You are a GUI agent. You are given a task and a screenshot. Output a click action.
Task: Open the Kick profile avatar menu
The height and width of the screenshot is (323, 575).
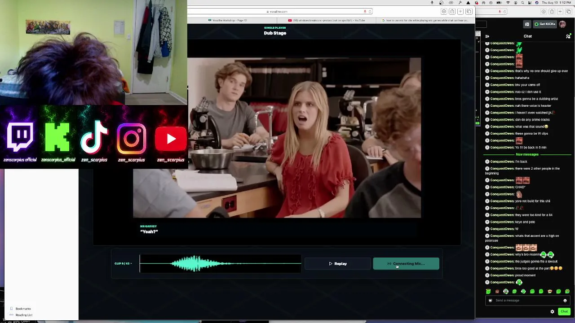(x=562, y=24)
